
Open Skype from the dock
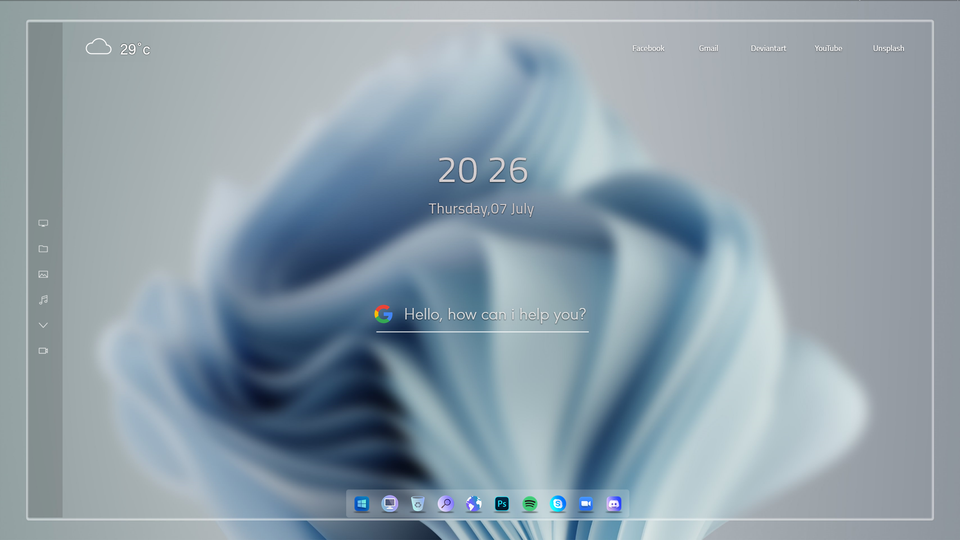[x=558, y=504]
